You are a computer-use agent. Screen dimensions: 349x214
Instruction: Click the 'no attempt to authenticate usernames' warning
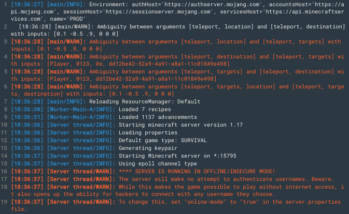(x=173, y=179)
